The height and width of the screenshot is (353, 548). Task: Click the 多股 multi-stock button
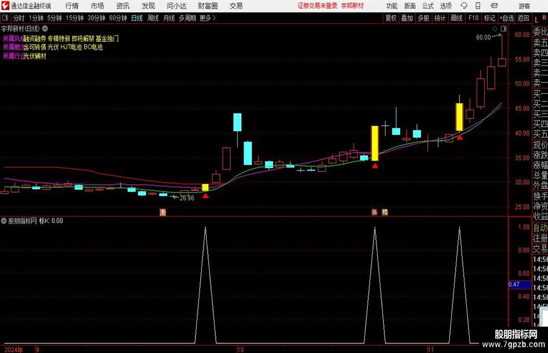point(423,18)
